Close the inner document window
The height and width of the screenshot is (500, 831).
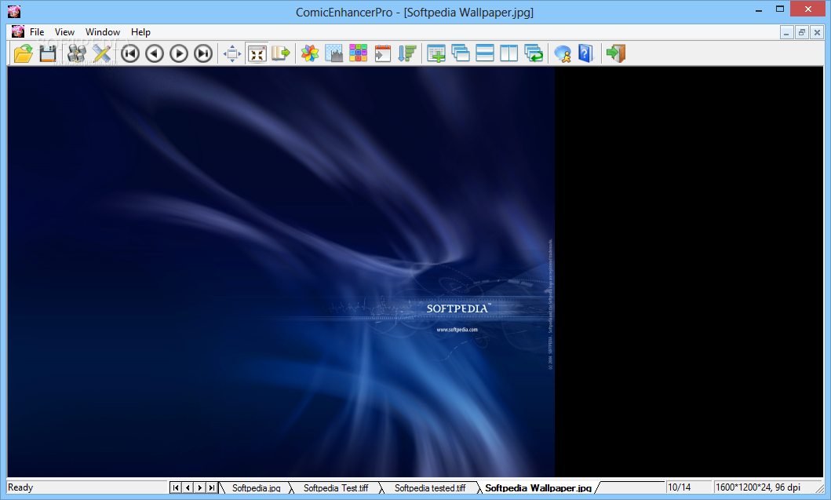817,33
